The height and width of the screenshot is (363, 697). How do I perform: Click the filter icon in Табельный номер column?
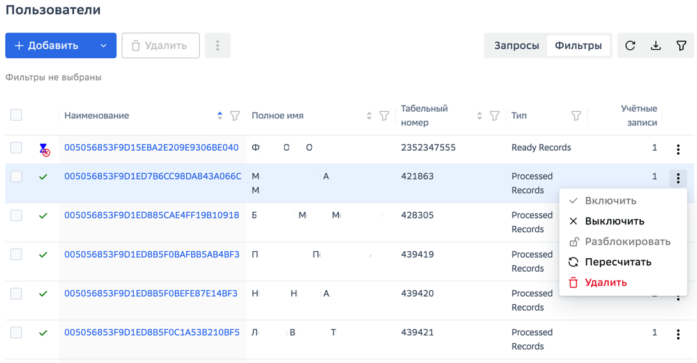tap(494, 116)
